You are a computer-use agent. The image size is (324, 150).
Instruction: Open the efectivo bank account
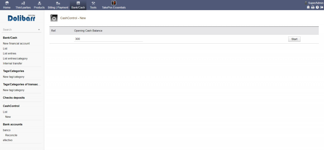(x=8, y=140)
